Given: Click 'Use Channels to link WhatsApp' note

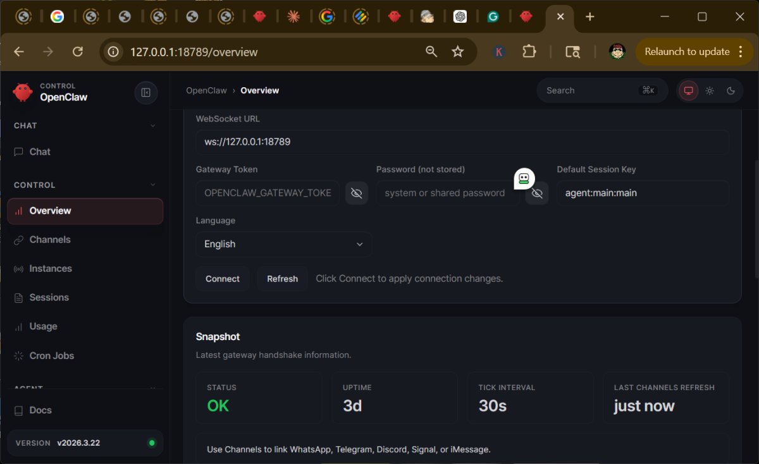Looking at the screenshot, I should click(x=349, y=449).
